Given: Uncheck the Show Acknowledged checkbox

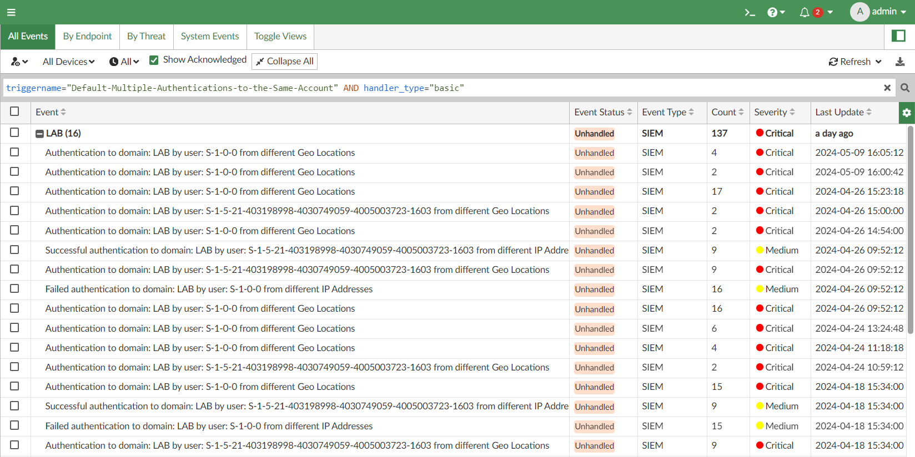Looking at the screenshot, I should (x=154, y=60).
